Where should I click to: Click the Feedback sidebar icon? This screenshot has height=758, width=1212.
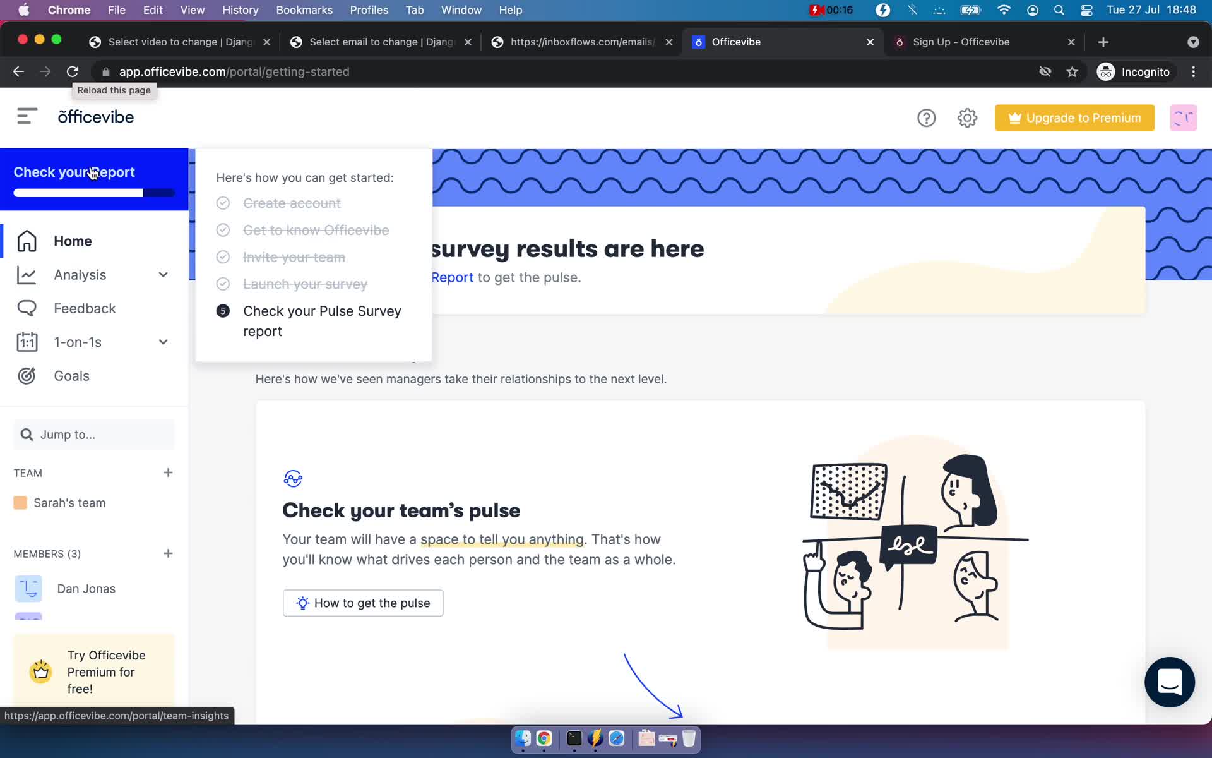(x=27, y=308)
